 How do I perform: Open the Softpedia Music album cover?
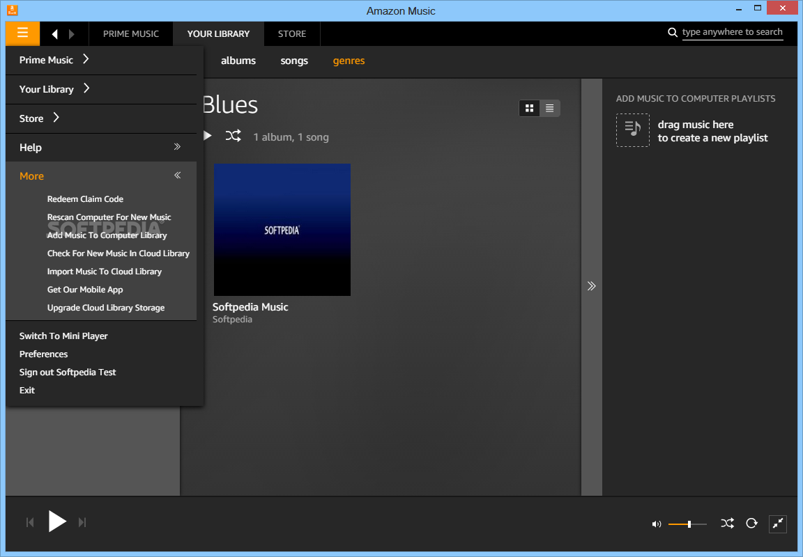point(282,230)
